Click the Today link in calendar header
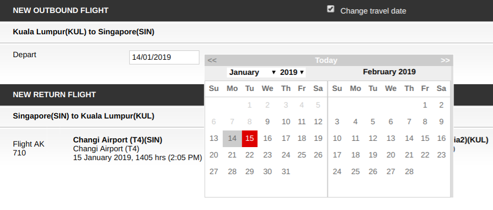Image resolution: width=493 pixels, height=210 pixels. point(326,60)
